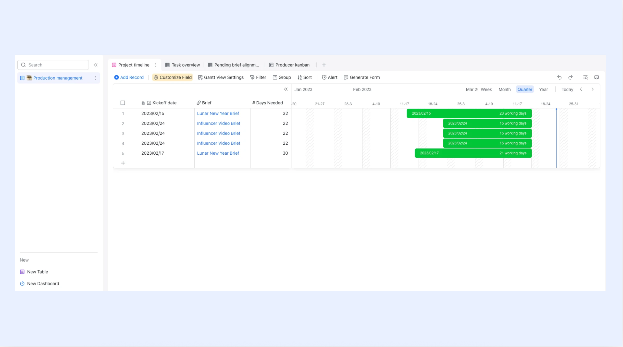The width and height of the screenshot is (623, 347).
Task: Add a new view with plus icon
Action: pos(324,65)
